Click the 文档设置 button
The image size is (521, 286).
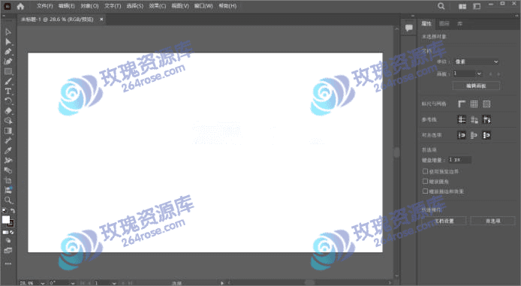[x=444, y=221]
